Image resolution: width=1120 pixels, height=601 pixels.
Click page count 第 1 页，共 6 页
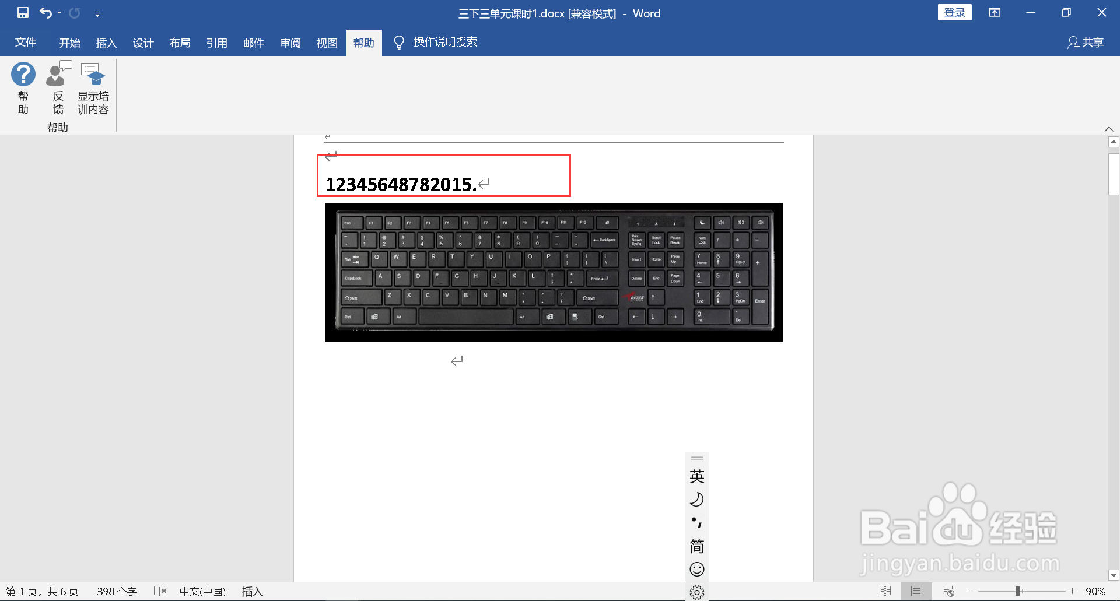[42, 592]
